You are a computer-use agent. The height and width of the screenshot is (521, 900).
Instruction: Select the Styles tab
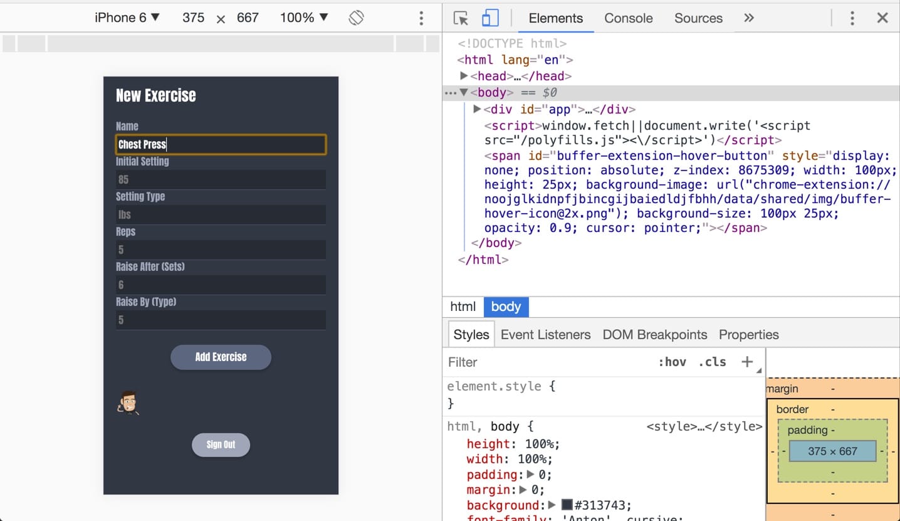(x=471, y=334)
